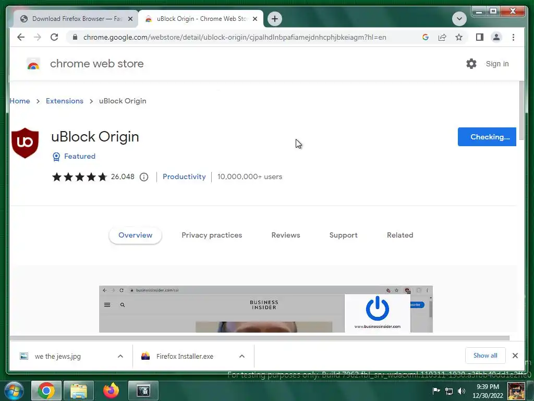The height and width of the screenshot is (401, 534).
Task: Go to Extensions breadcrumb
Action: [x=64, y=101]
